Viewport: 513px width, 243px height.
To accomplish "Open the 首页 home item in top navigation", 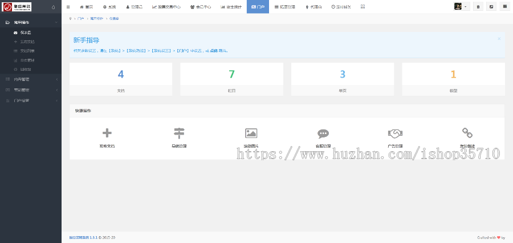I will point(87,7).
